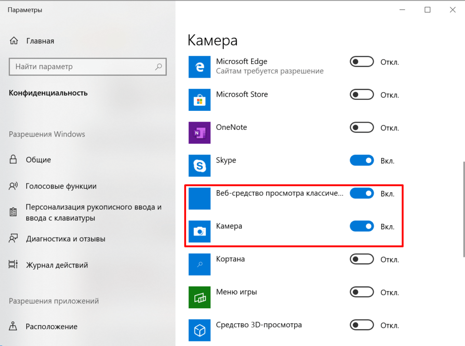Screen dimensions: 465x346
Task: Turn on the Меню игры toggle
Action: click(x=362, y=292)
